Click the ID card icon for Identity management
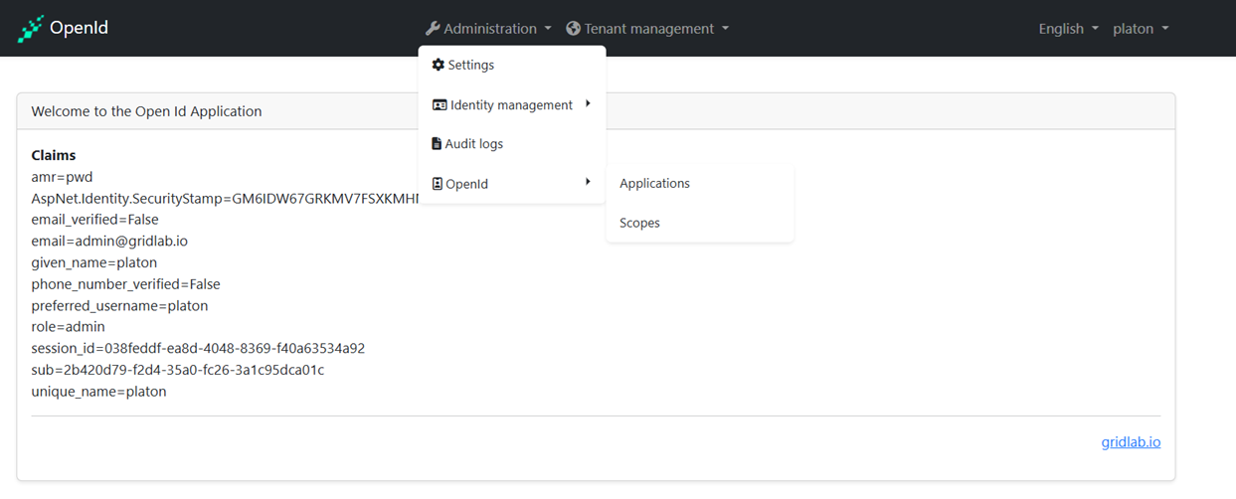Screen dimensions: 1236x499 click(439, 105)
